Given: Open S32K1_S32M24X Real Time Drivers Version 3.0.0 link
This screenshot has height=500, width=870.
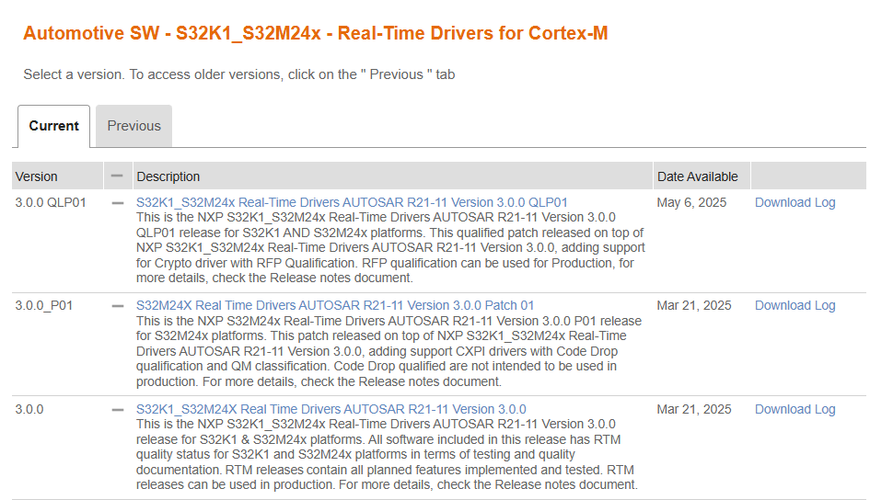Looking at the screenshot, I should tap(331, 409).
